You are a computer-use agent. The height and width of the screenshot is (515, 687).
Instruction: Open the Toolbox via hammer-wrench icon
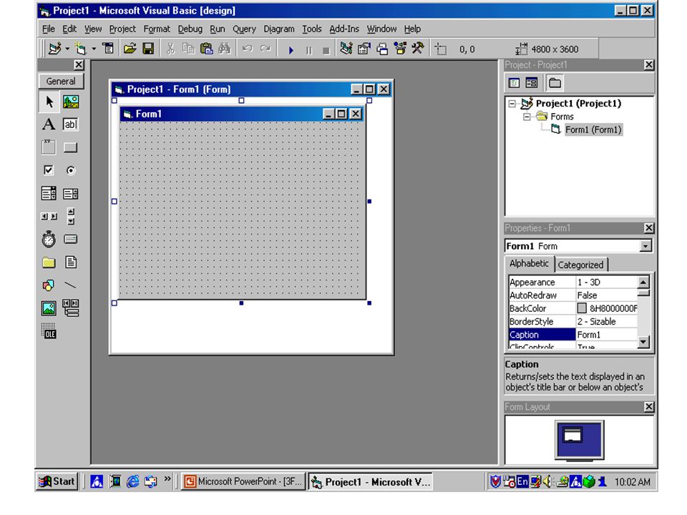417,48
